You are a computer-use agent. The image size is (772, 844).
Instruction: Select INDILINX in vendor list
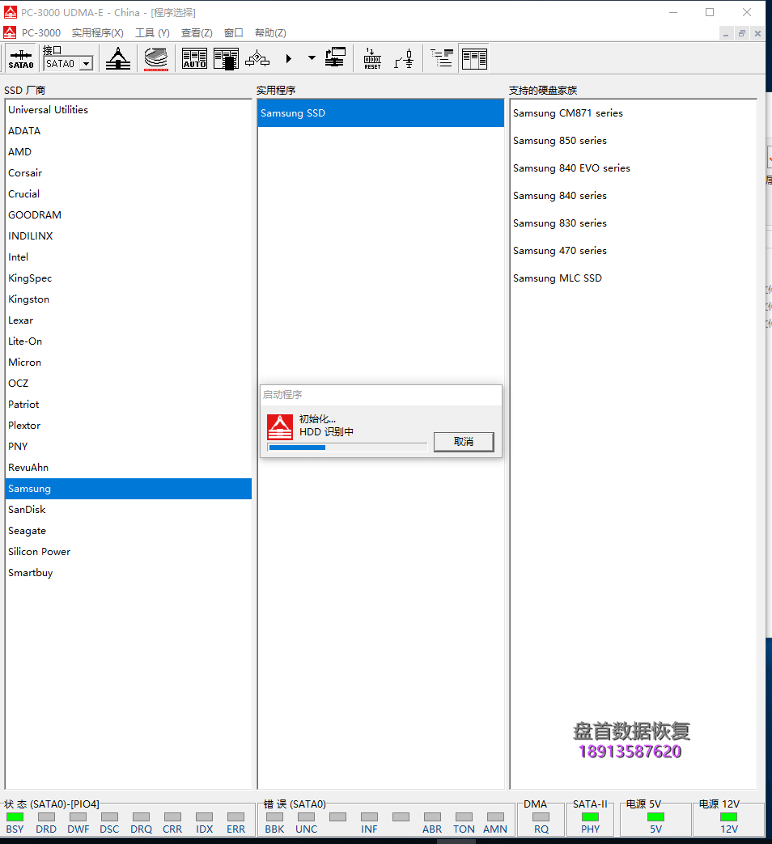click(129, 235)
